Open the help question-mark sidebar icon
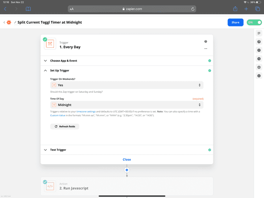Viewport: 264px width, 198px height. (x=259, y=42)
